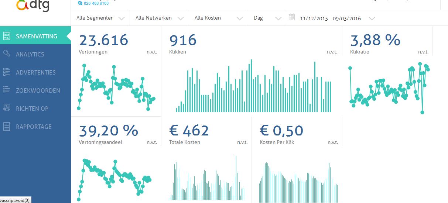
Task: Open the Alle Segmenter dropdown
Action: (100, 18)
